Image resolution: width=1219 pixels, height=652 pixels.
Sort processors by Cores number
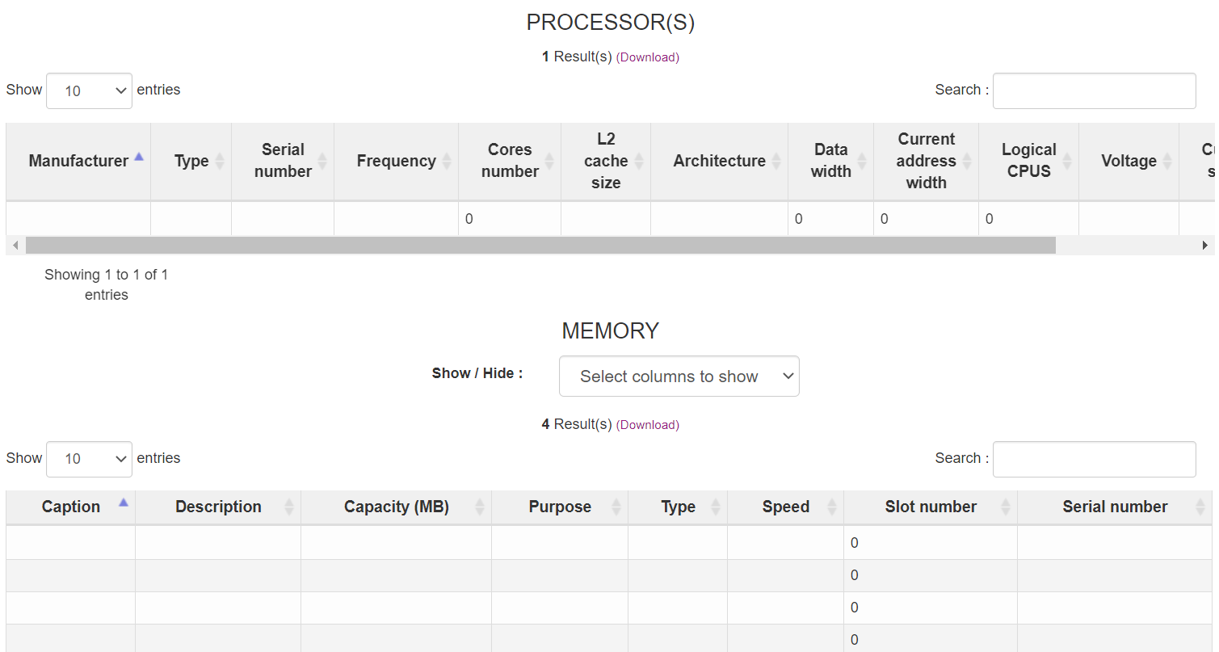tap(510, 161)
